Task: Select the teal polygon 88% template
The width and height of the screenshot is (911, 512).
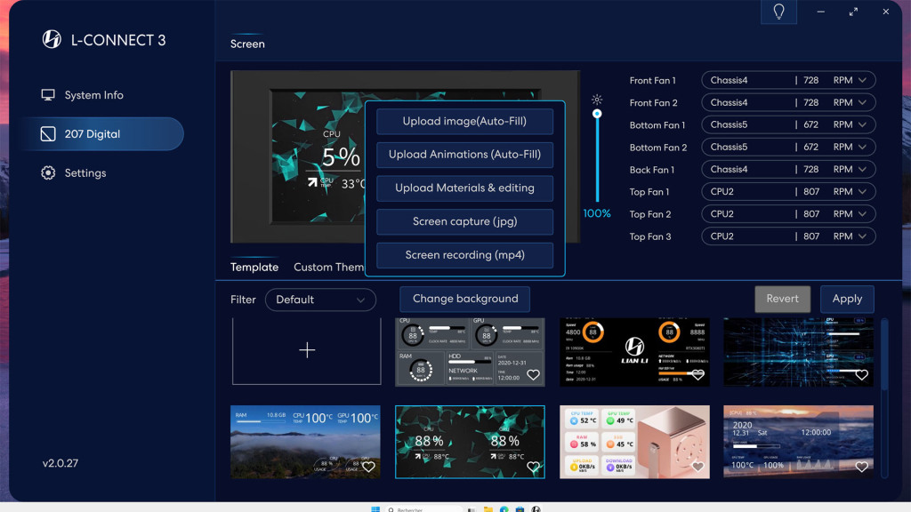Action: tap(470, 442)
